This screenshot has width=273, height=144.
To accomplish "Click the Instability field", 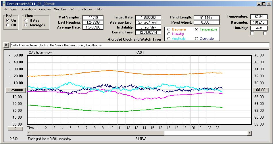I will click(148, 27).
